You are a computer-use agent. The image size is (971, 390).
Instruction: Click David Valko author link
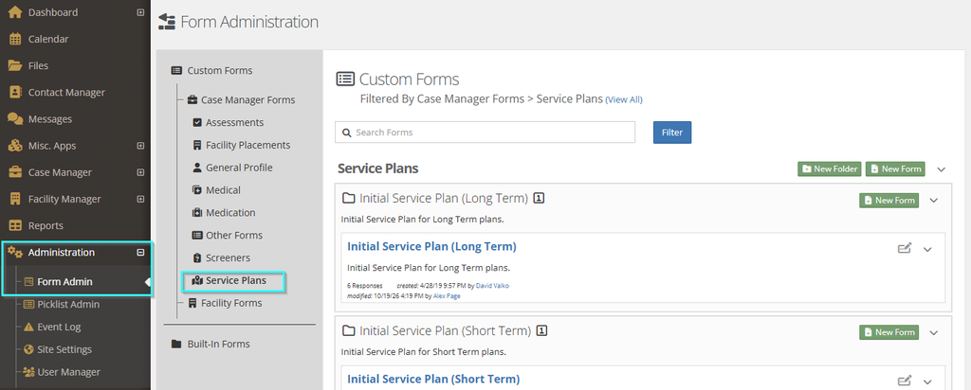pyautogui.click(x=493, y=286)
